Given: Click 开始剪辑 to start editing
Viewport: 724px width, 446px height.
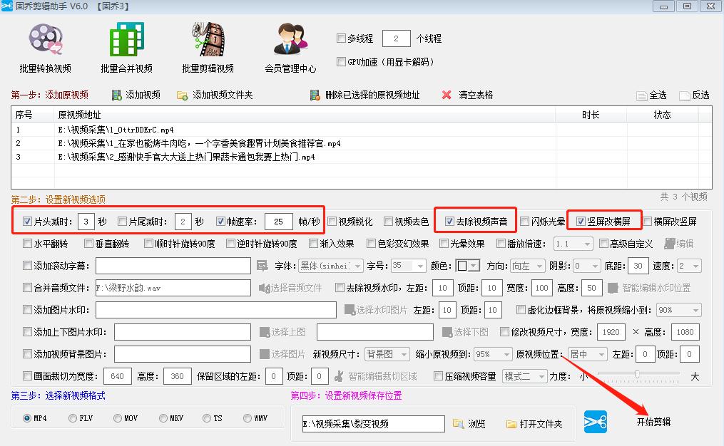Looking at the screenshot, I should click(x=653, y=422).
